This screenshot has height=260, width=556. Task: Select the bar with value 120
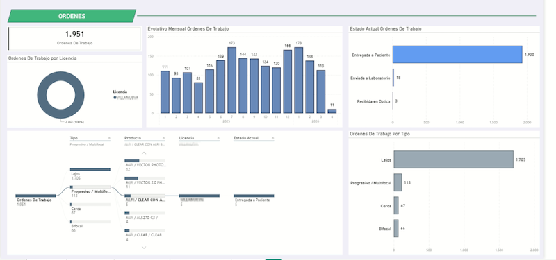point(276,90)
